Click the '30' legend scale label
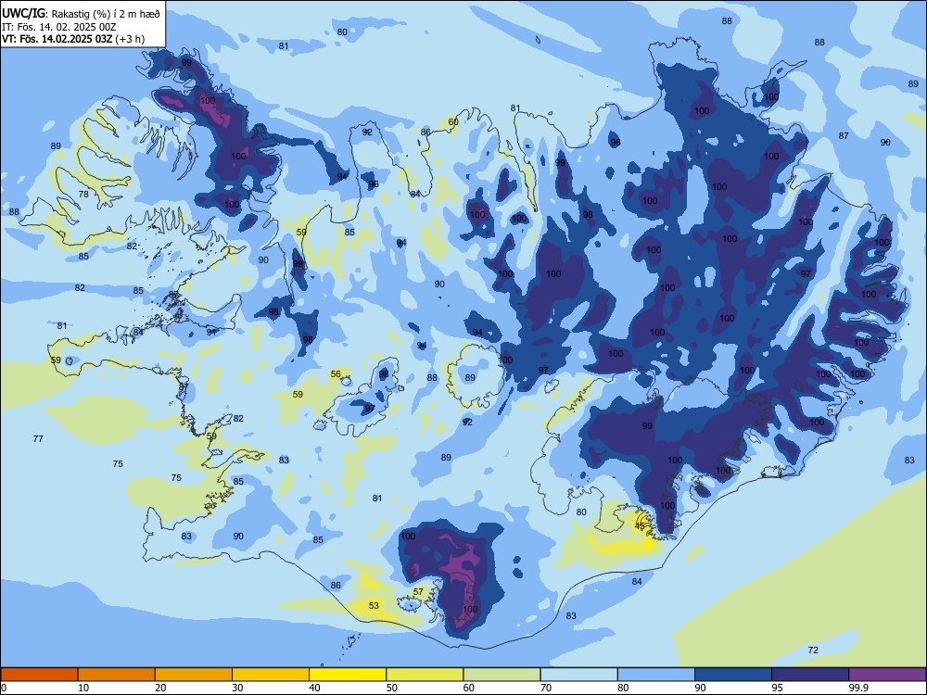Viewport: 927px width, 695px height. tap(237, 688)
